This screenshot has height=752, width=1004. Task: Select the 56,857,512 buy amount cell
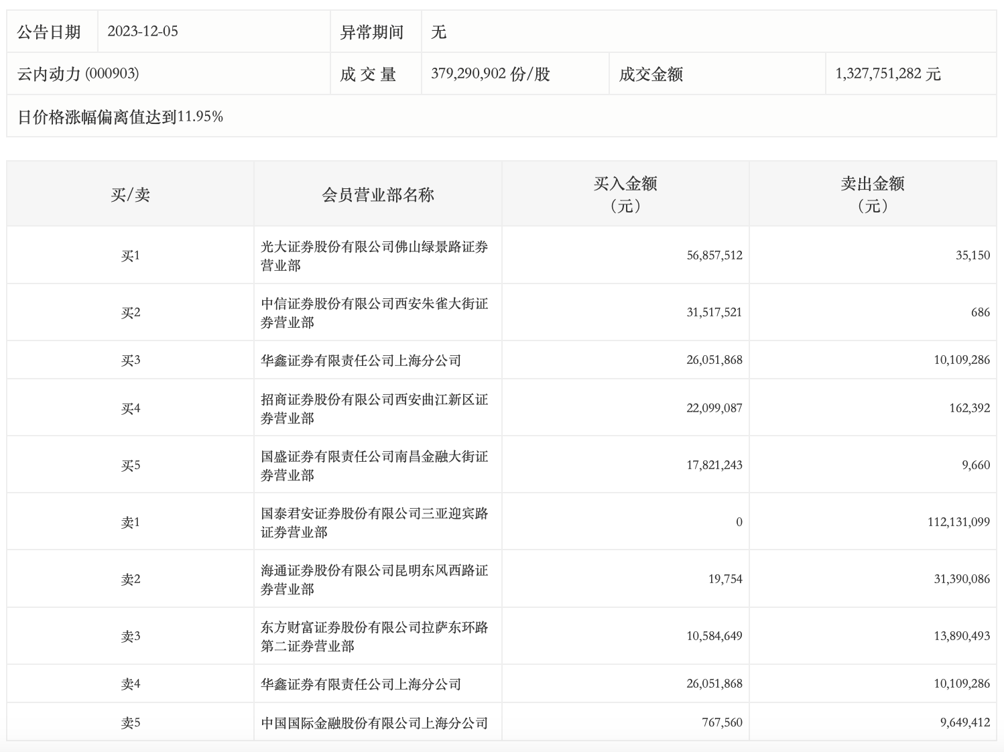tap(714, 255)
